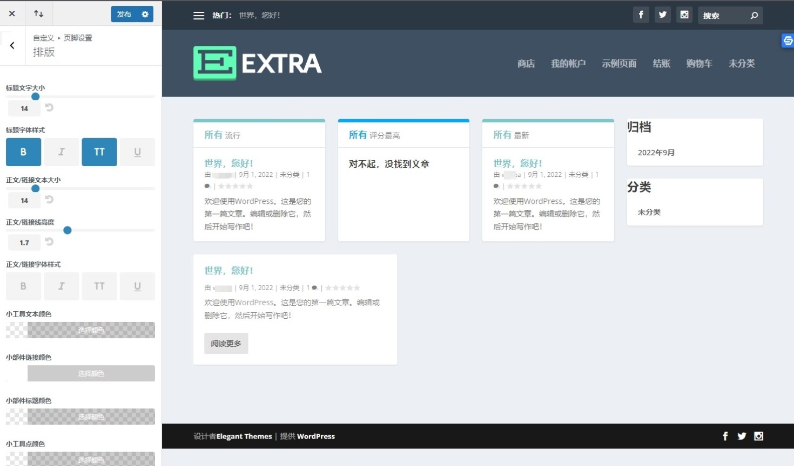Toggle bold for 标题字体样式
794x466 pixels.
pyautogui.click(x=23, y=152)
